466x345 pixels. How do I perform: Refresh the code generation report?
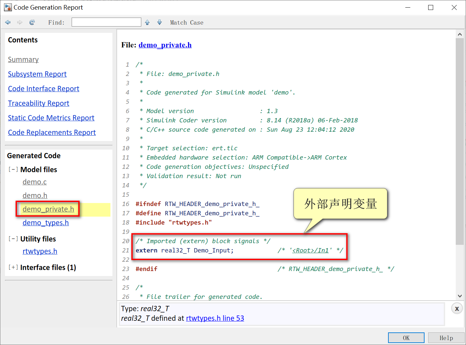(x=32, y=22)
